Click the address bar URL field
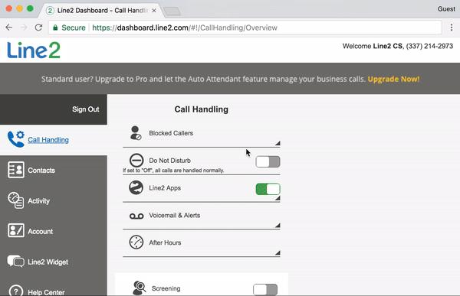The image size is (460, 296). click(245, 28)
